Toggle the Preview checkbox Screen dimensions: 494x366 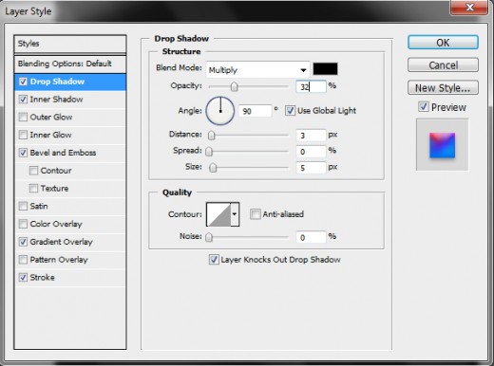(x=424, y=107)
